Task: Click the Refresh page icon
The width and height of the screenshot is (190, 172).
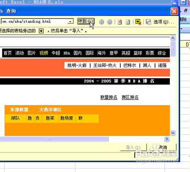Action: [128, 22]
